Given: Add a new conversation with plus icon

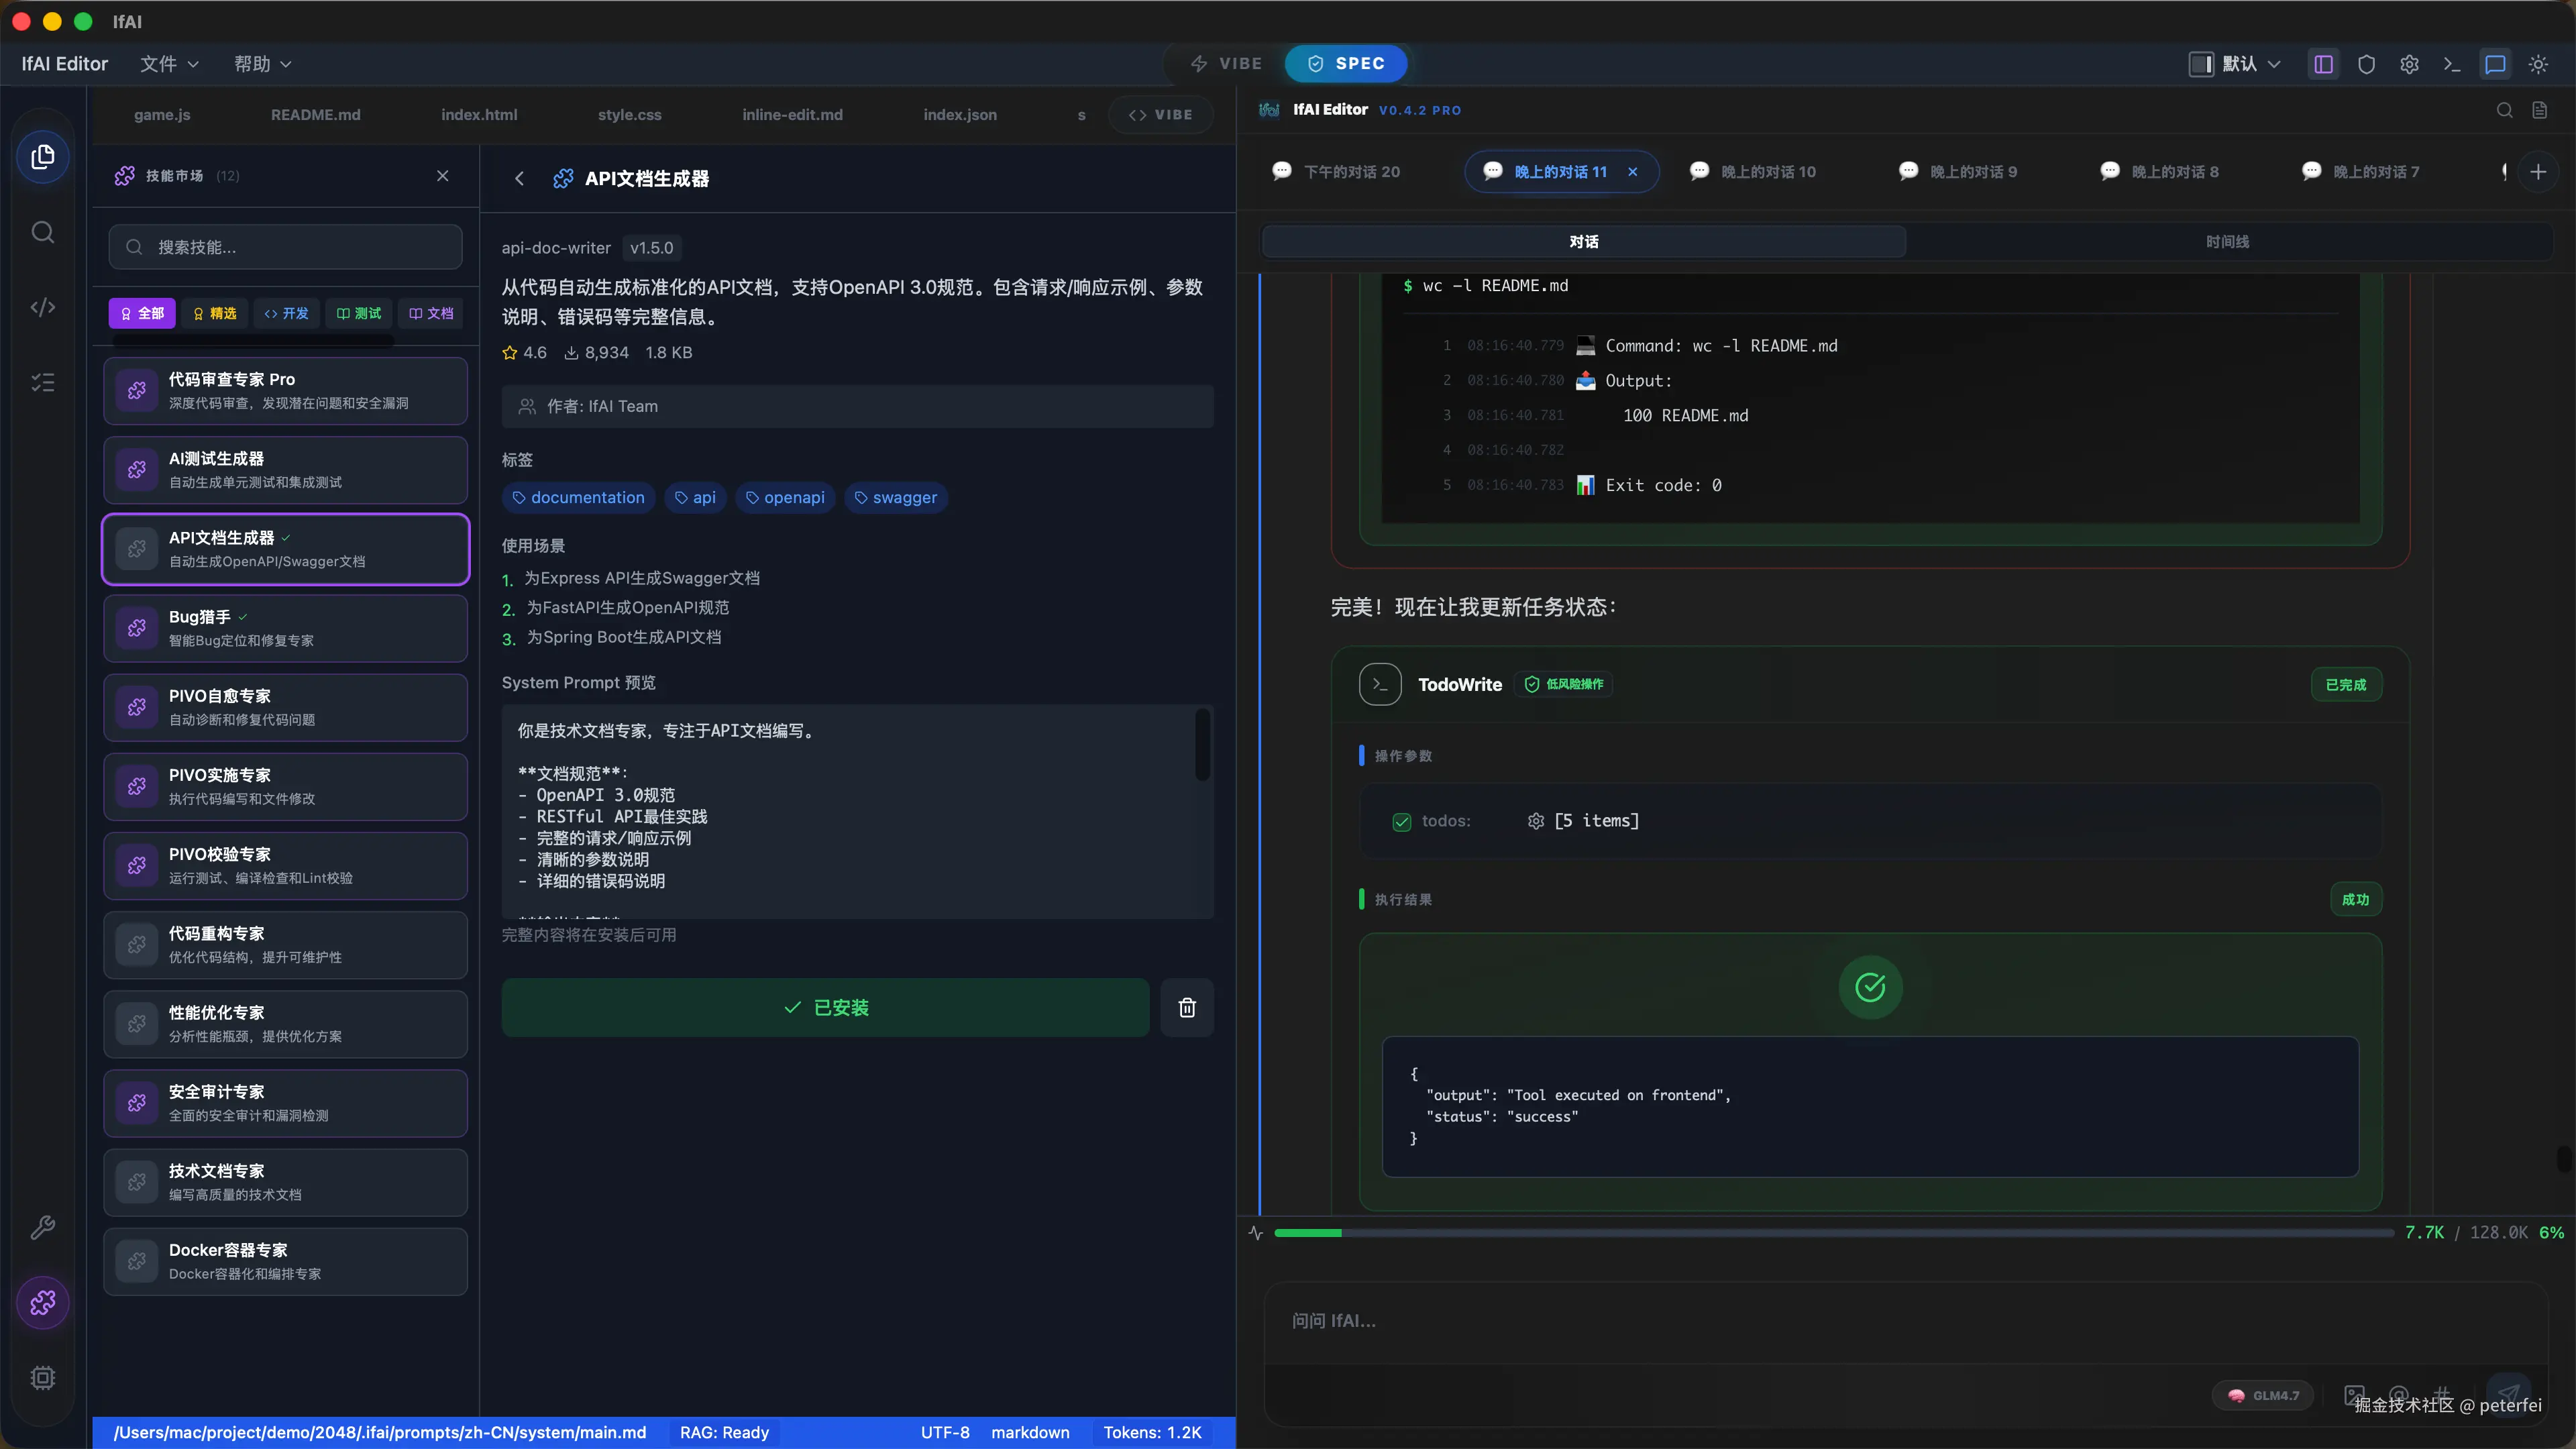Looking at the screenshot, I should coord(2538,172).
